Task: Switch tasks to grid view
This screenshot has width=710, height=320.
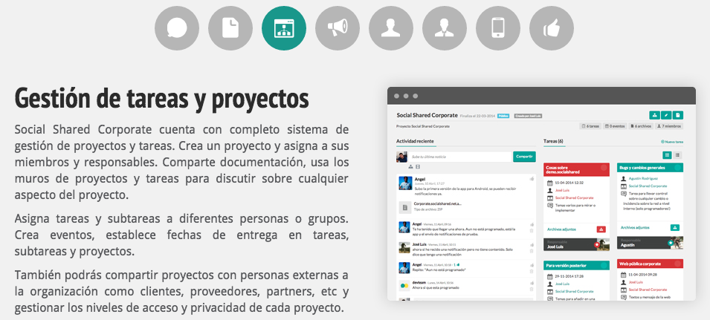Action: 667,155
